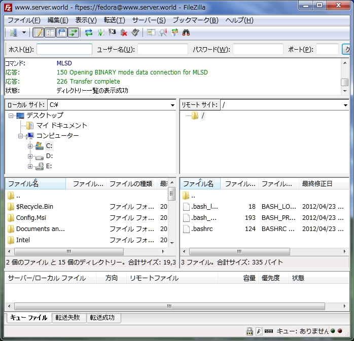Toggle the transfer queue display

[x=74, y=33]
